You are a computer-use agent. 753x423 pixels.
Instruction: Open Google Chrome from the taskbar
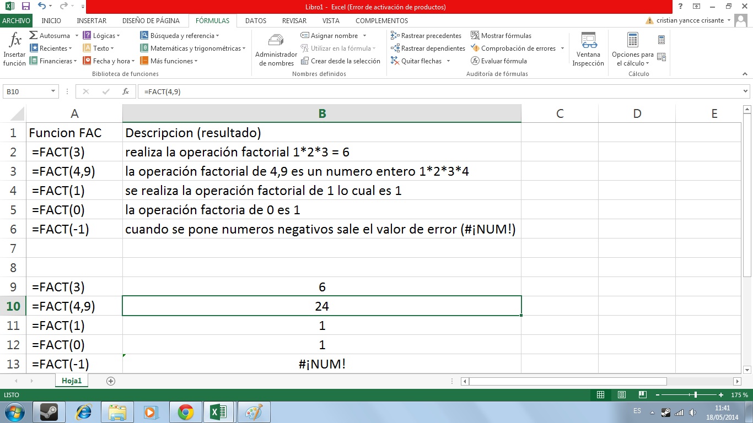(185, 411)
